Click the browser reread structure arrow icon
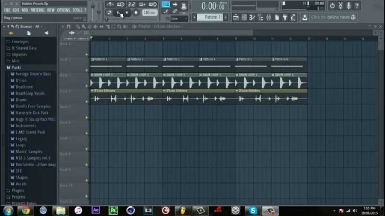 [x=13, y=26]
